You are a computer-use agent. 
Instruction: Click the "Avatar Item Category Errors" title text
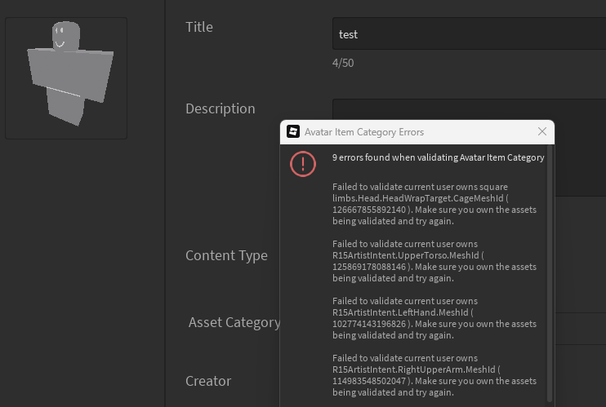point(364,131)
